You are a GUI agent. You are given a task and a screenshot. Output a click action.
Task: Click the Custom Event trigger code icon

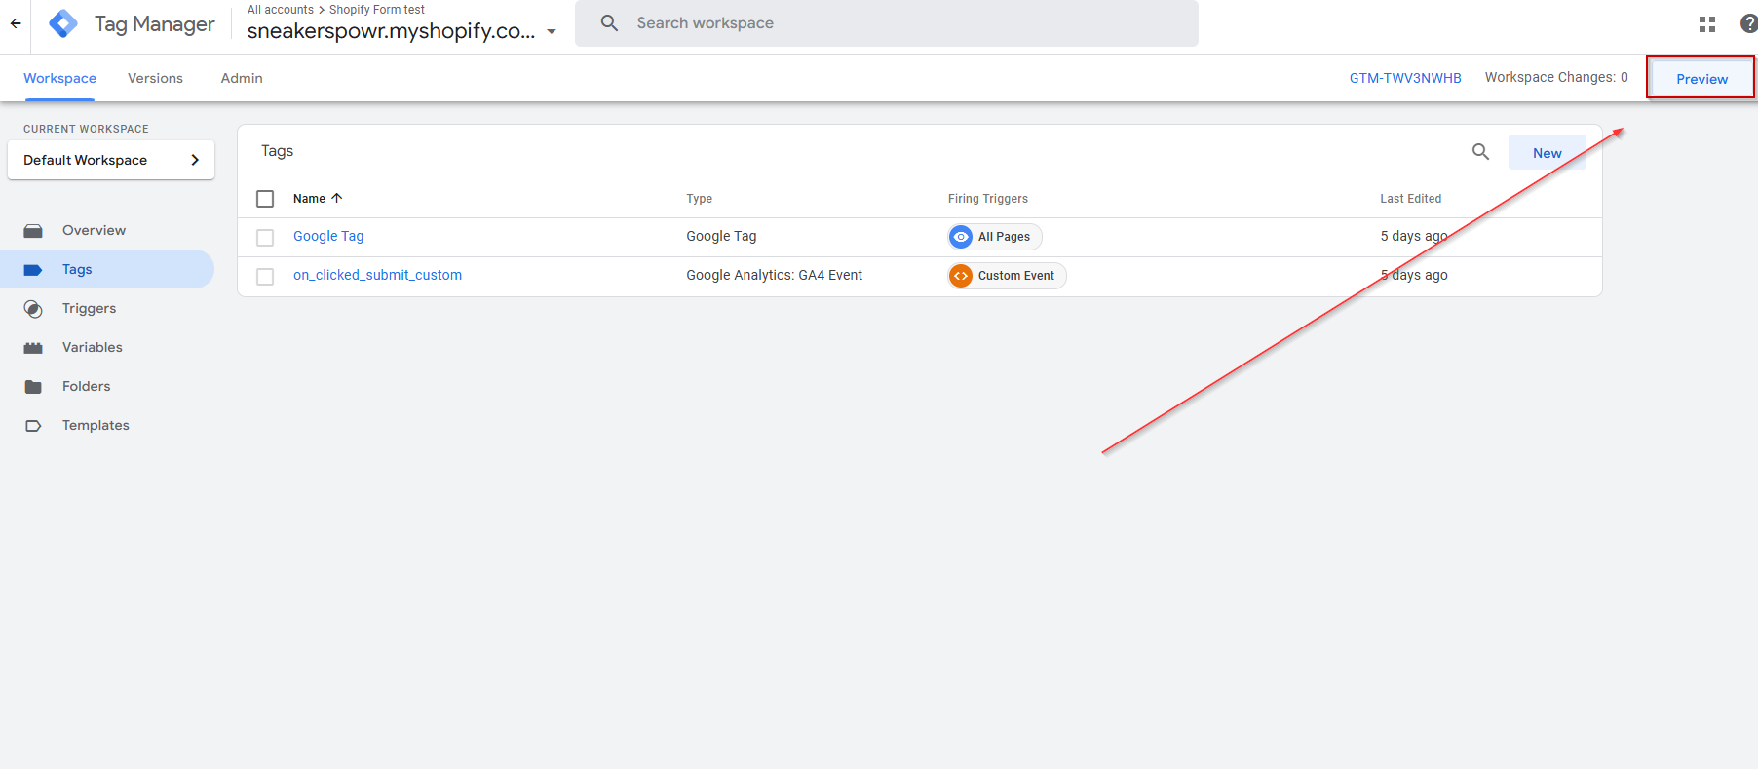(x=961, y=276)
